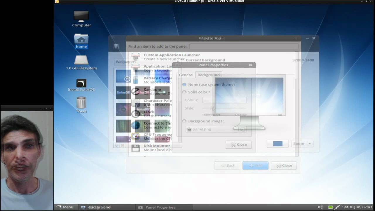The height and width of the screenshot is (211, 375).
Task: Click the blue colour swatch in Background window
Action: [x=277, y=144]
